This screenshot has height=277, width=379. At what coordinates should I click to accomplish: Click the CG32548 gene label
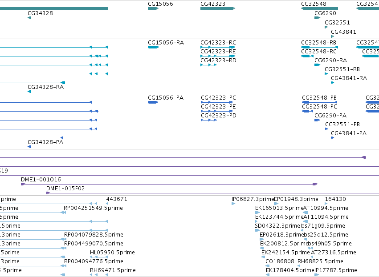(x=314, y=4)
